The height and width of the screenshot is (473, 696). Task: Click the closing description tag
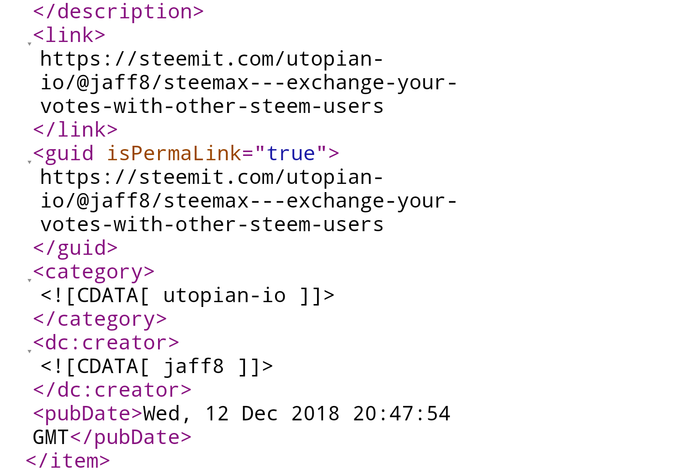118,12
